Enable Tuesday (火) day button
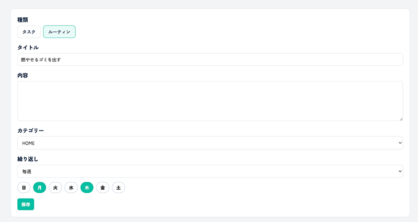 55,188
